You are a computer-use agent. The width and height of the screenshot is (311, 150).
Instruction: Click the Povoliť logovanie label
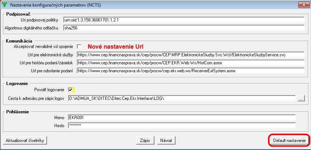[49, 90]
